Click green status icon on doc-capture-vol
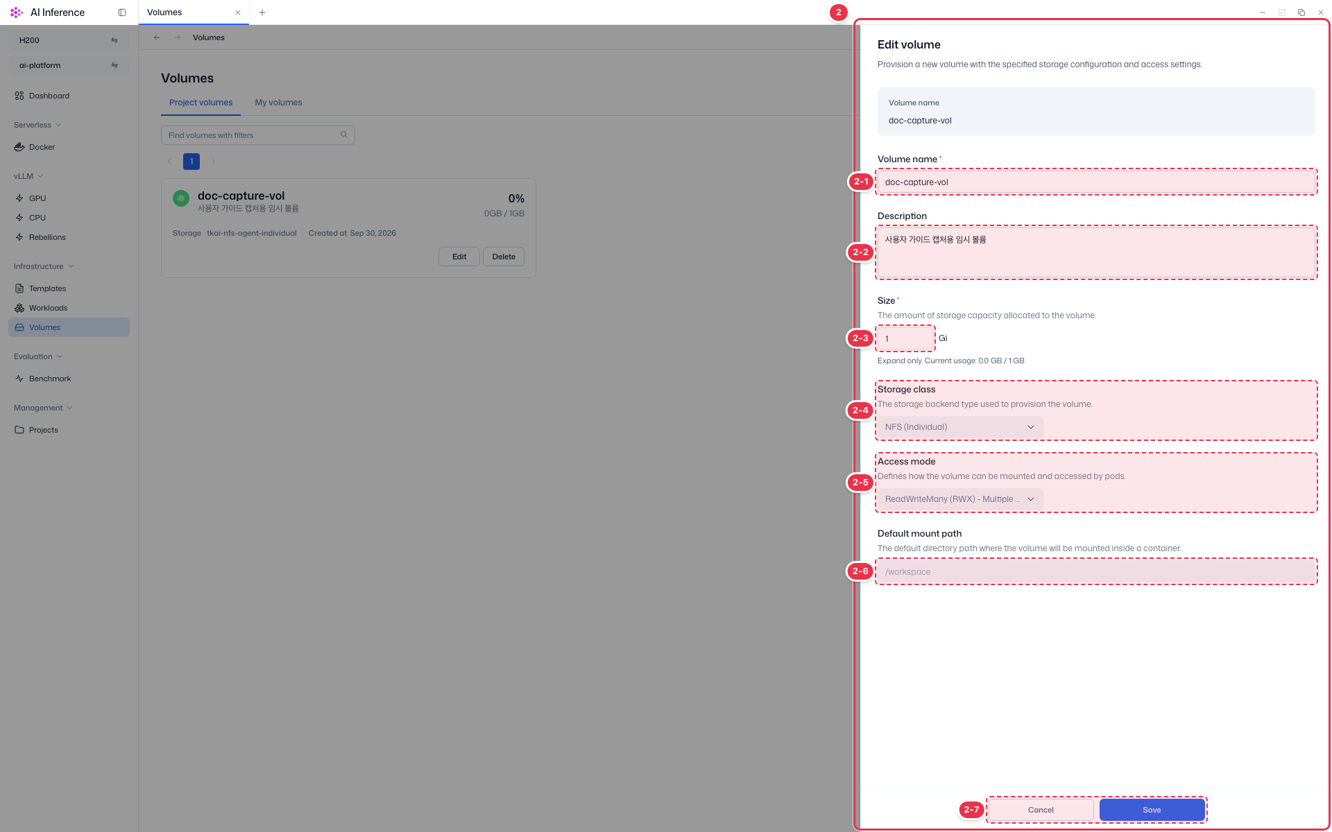 pos(181,198)
